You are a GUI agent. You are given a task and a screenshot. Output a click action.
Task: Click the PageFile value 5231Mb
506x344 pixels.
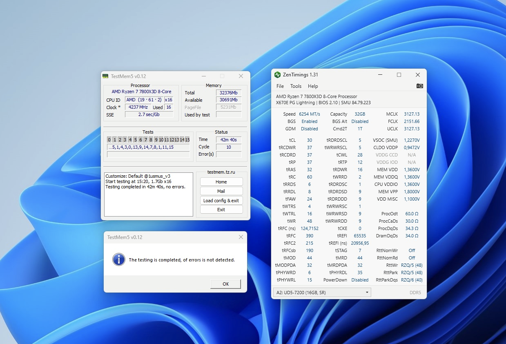[x=229, y=107]
